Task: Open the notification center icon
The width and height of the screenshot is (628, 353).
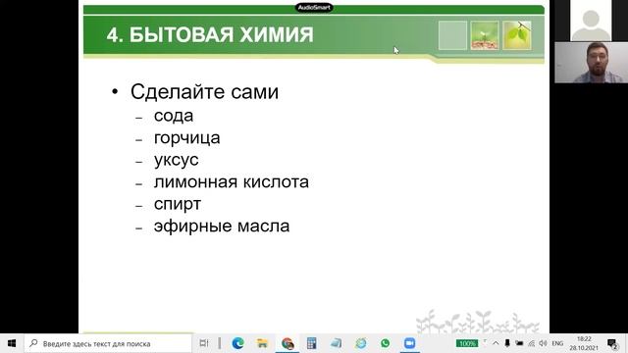Action: pyautogui.click(x=612, y=343)
